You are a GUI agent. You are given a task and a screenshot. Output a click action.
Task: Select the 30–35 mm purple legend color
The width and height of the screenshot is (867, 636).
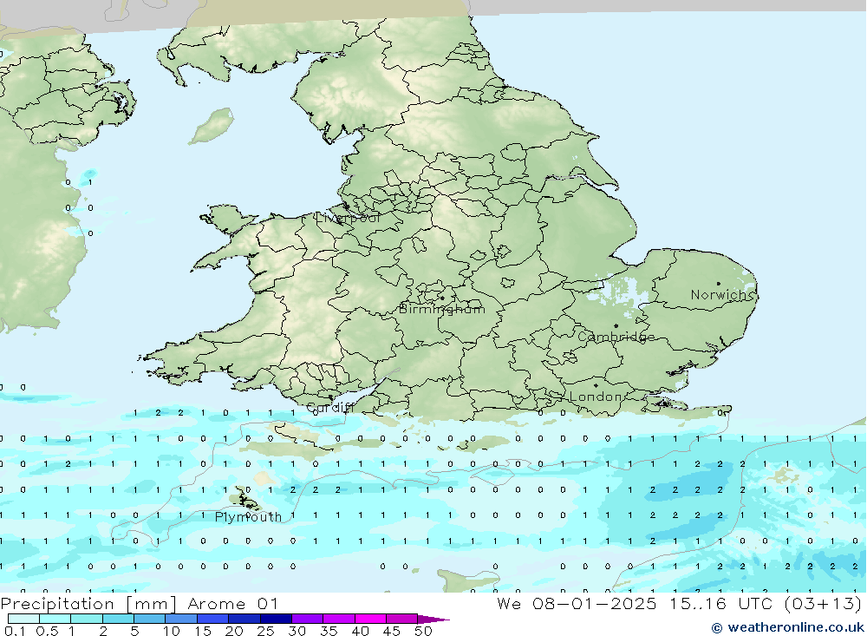[x=307, y=619]
